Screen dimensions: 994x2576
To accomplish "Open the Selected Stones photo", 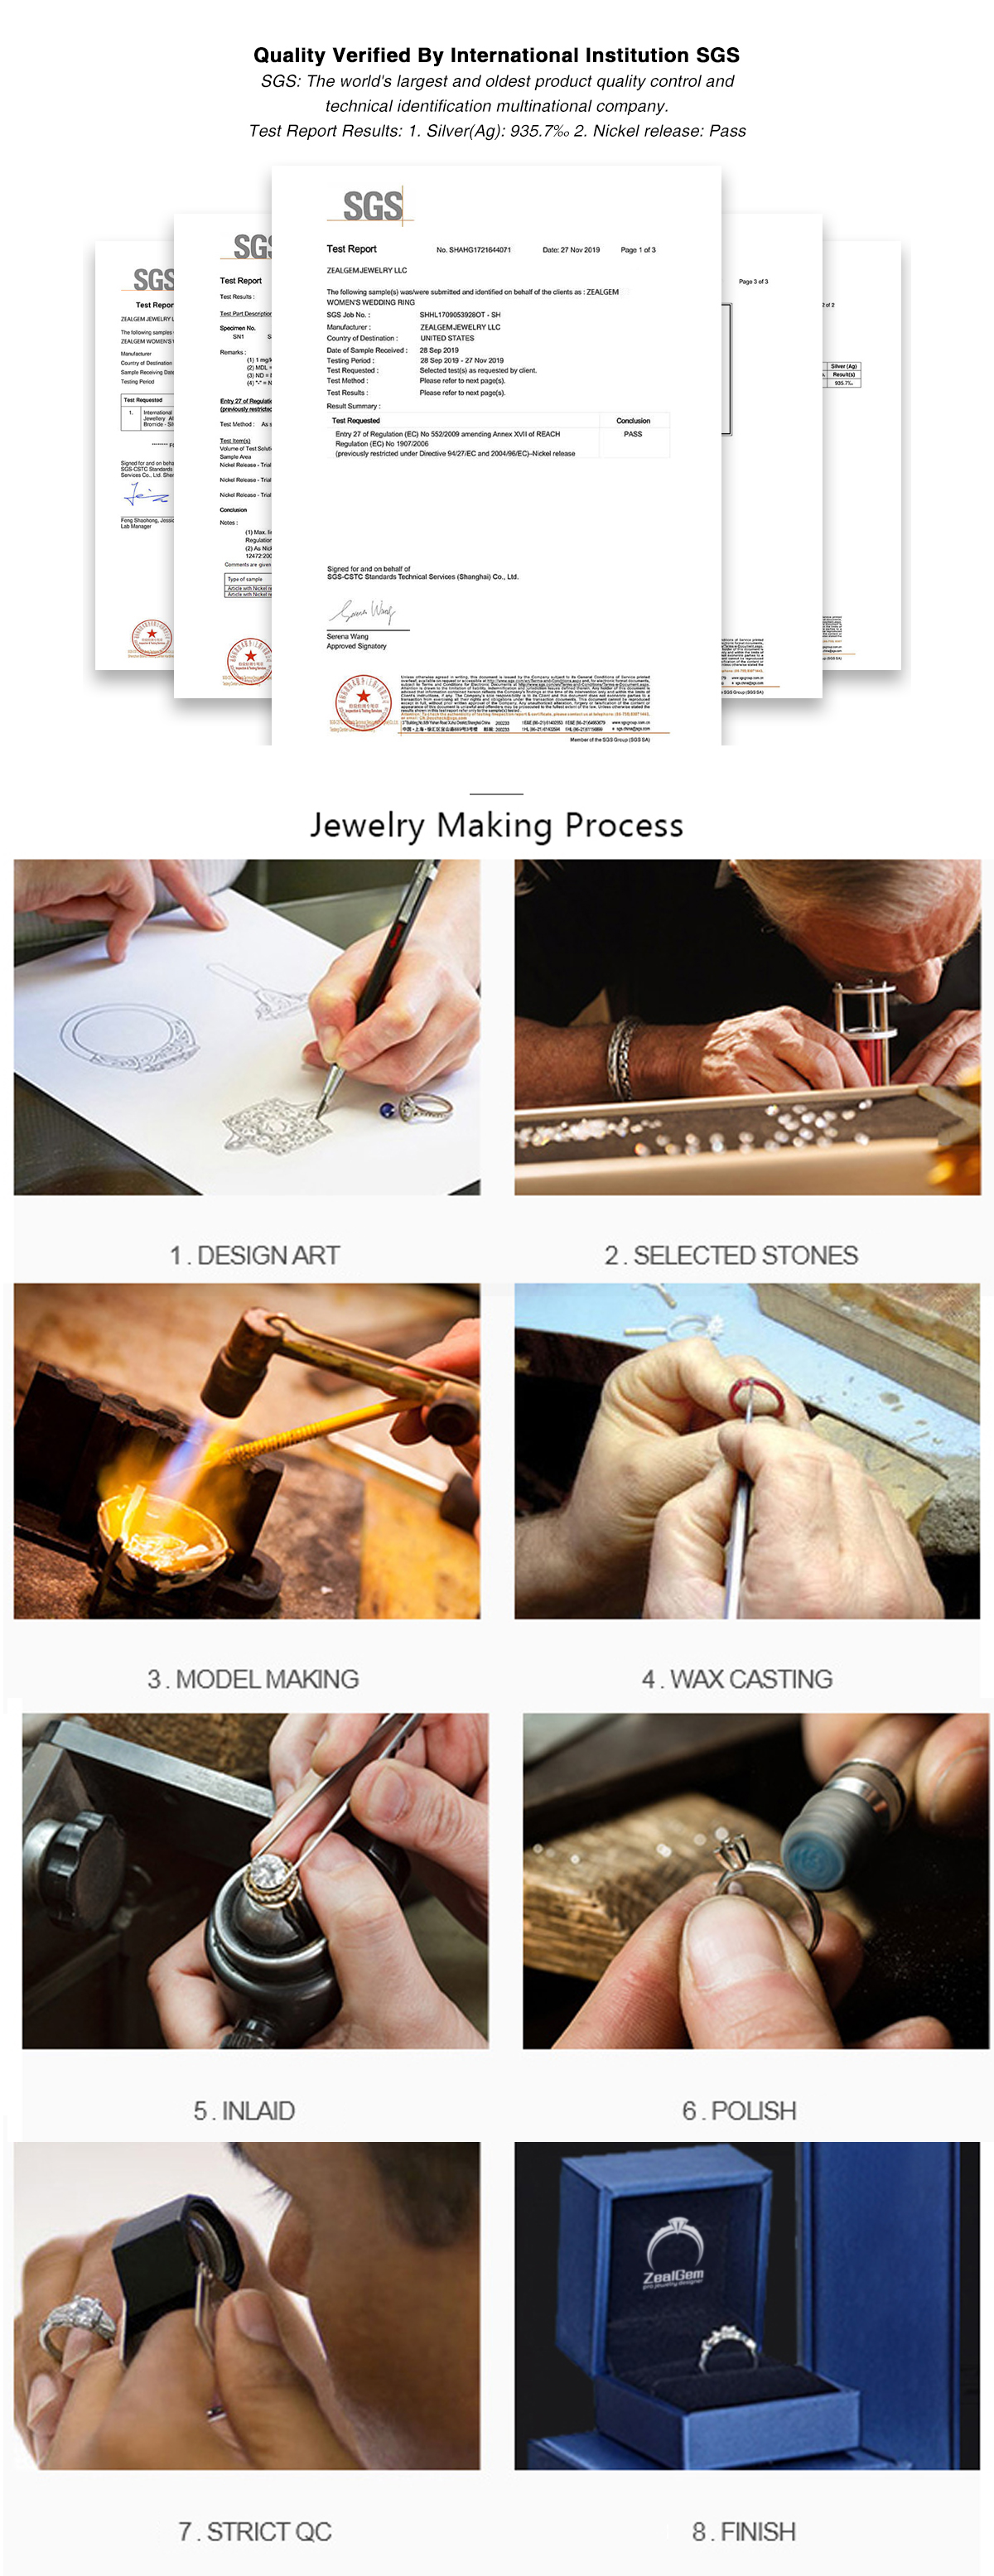I will 747,1027.
